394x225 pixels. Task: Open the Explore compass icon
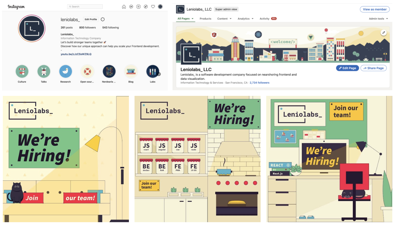[x=146, y=6]
